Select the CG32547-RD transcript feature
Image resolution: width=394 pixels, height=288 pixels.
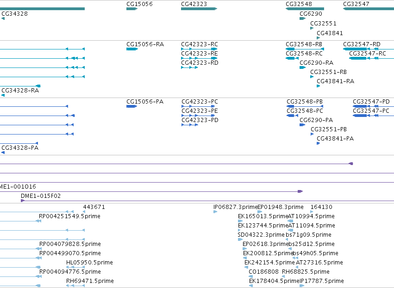pyautogui.click(x=369, y=49)
